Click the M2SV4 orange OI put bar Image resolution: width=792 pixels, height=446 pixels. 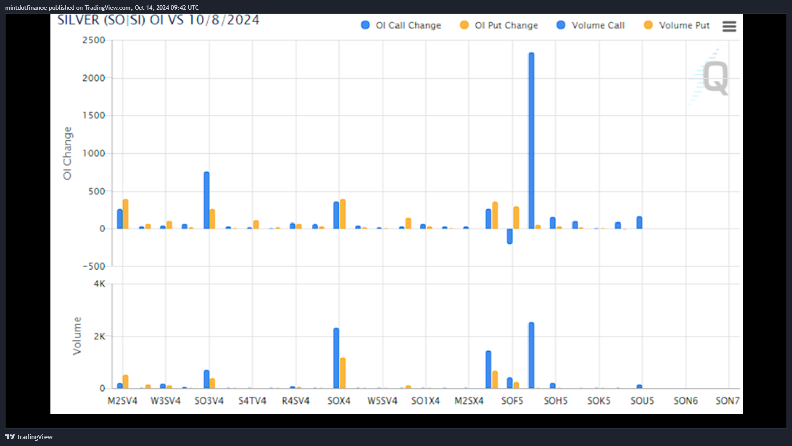point(126,214)
